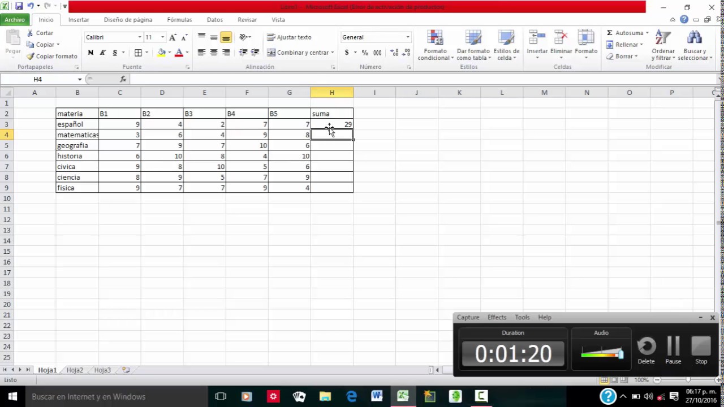This screenshot has height=407, width=724.
Task: Click the insert function fx icon
Action: pyautogui.click(x=123, y=79)
